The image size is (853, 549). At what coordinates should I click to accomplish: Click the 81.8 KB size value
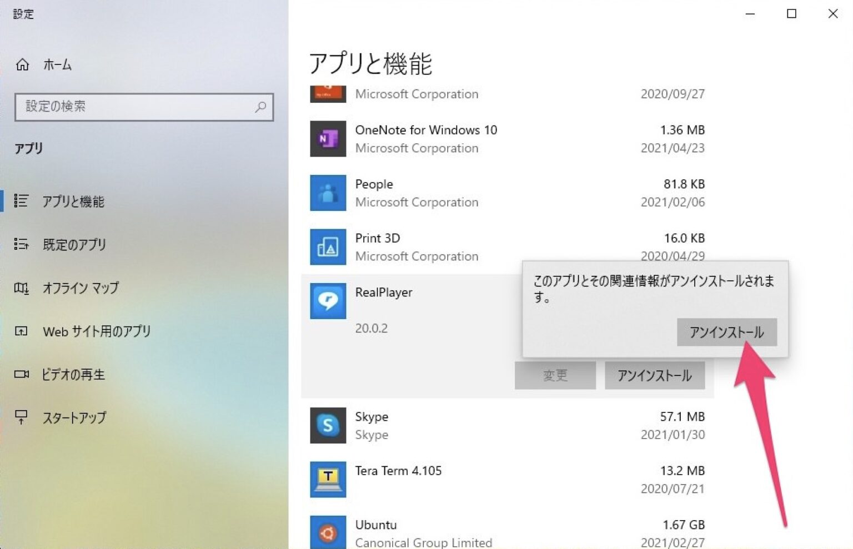point(684,184)
